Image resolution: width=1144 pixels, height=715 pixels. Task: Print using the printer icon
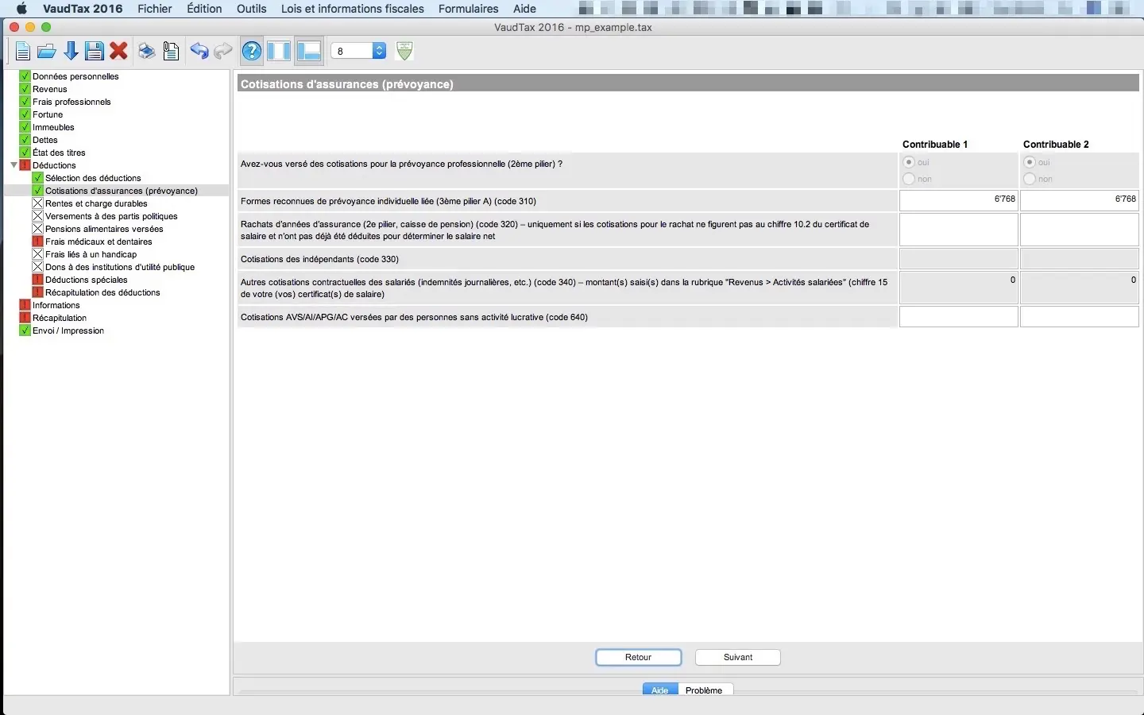pyautogui.click(x=146, y=52)
